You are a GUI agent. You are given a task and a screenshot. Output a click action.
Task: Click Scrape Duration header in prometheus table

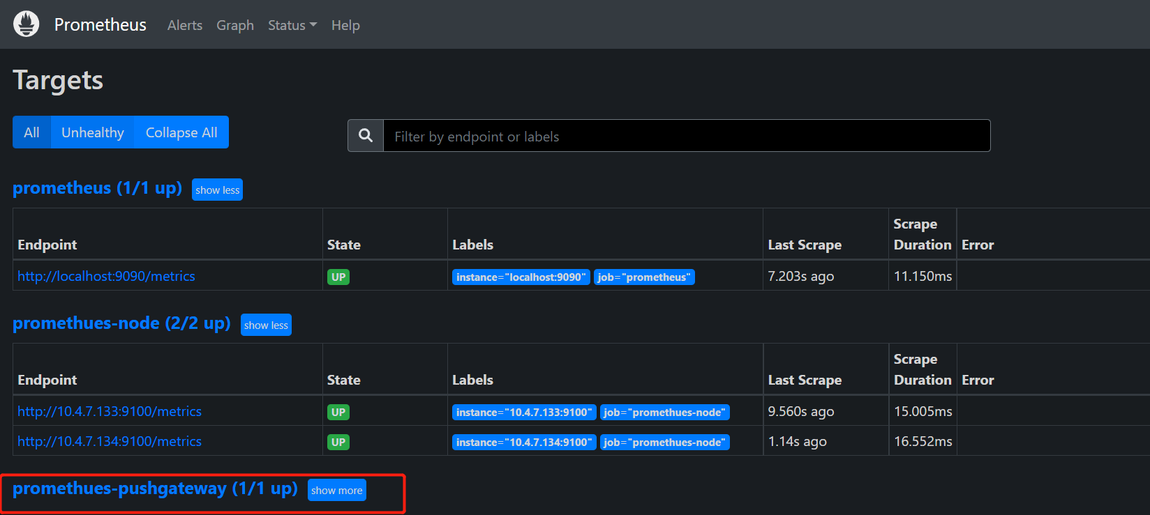[923, 234]
